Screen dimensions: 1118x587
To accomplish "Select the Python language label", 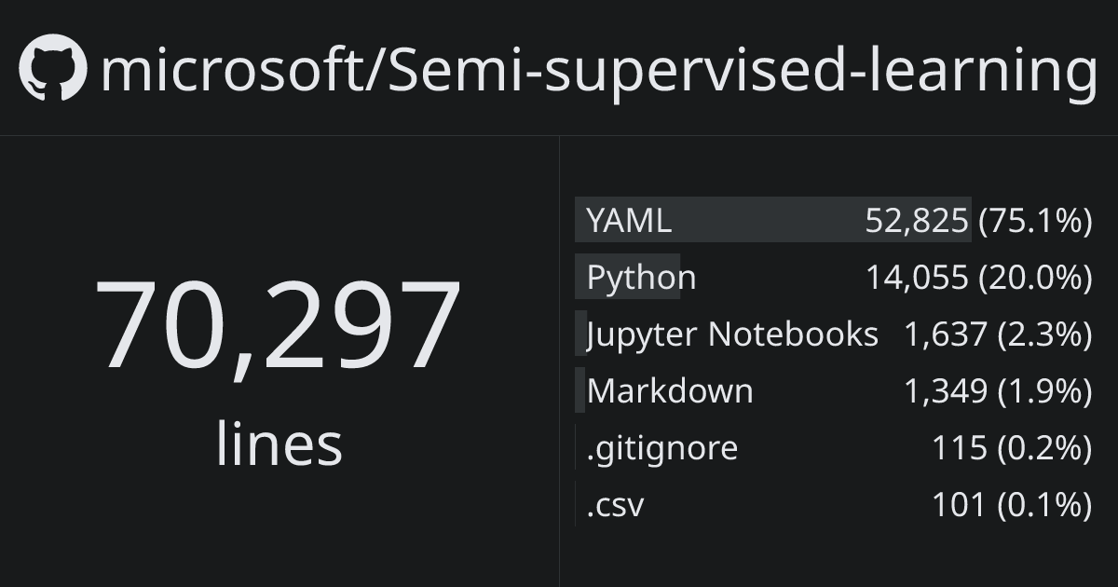I will pos(641,278).
